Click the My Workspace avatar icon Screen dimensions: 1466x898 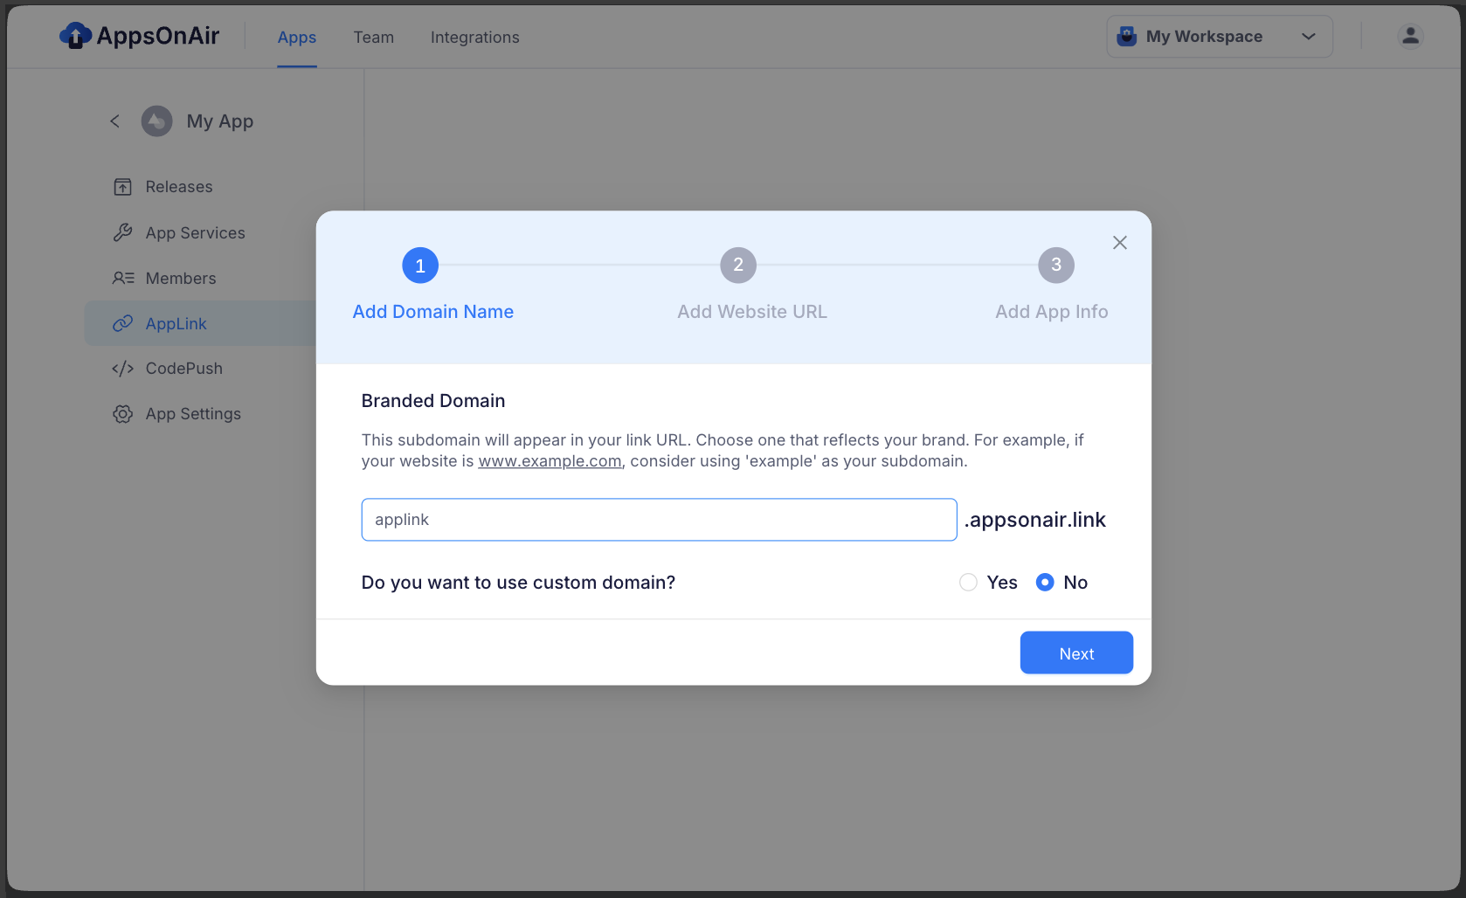(1127, 37)
